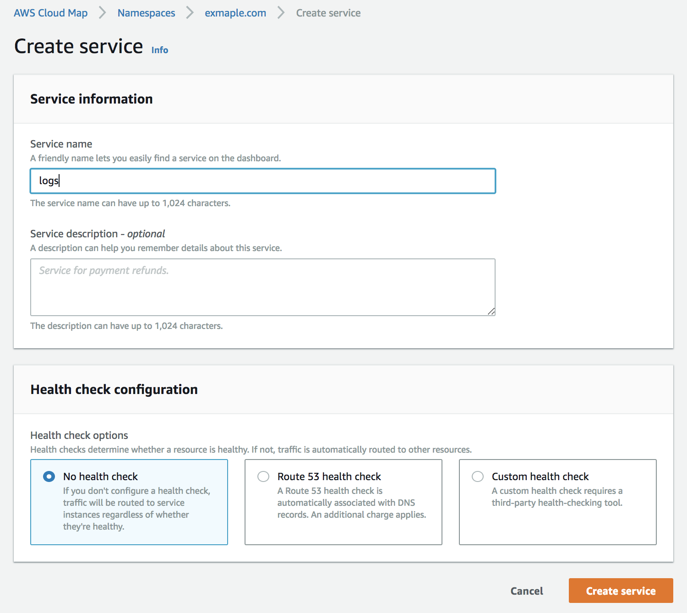
Task: Navigate to AWS Cloud Map via breadcrumb
Action: 51,13
